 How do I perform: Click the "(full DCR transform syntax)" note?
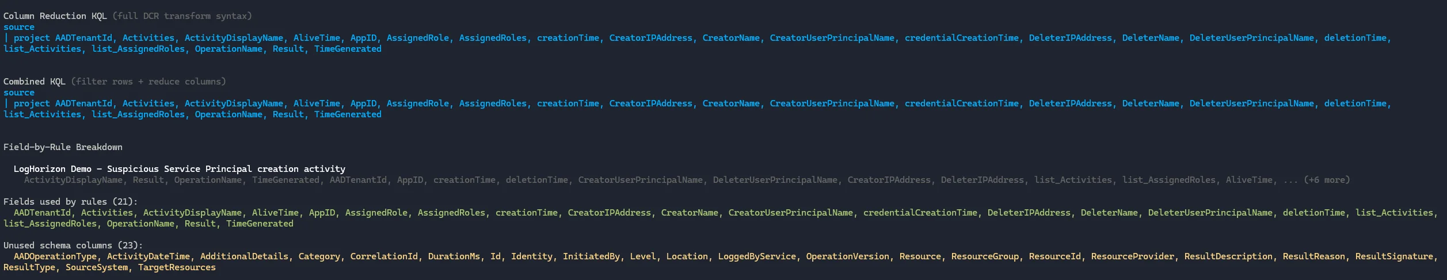pos(182,16)
